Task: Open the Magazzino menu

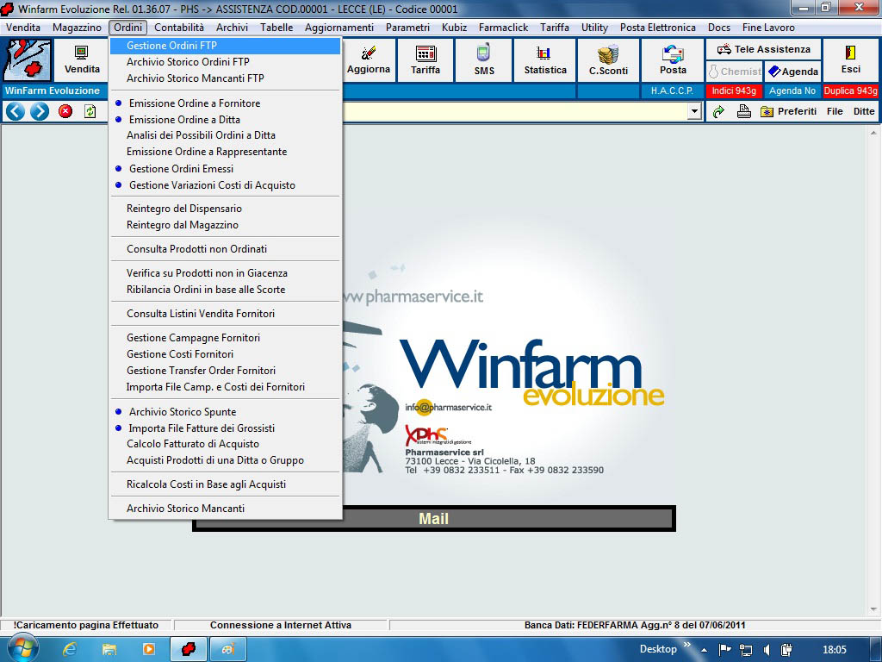Action: (77, 28)
